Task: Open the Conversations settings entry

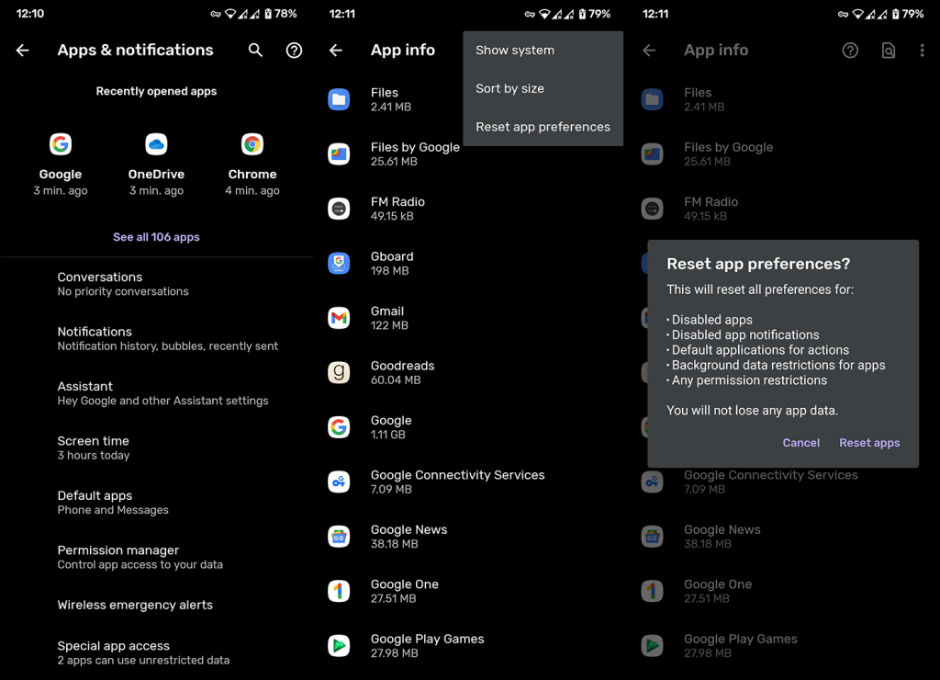Action: click(x=100, y=283)
